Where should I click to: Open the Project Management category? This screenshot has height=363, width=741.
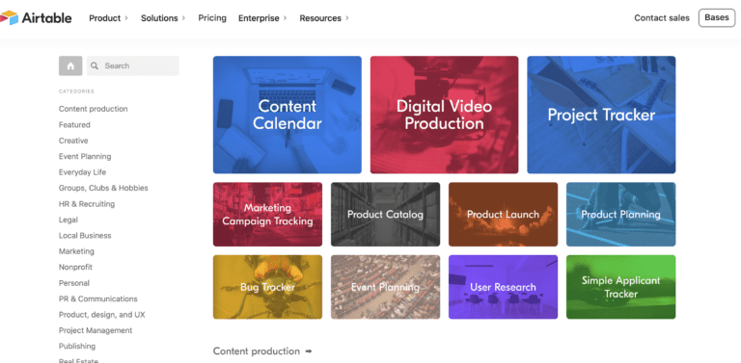pyautogui.click(x=96, y=330)
